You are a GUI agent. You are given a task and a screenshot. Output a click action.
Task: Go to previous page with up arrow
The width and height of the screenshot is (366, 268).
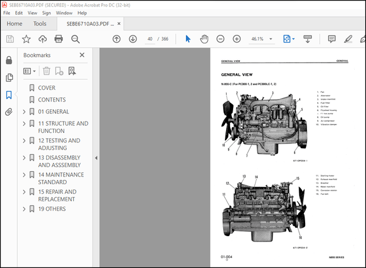(x=116, y=39)
